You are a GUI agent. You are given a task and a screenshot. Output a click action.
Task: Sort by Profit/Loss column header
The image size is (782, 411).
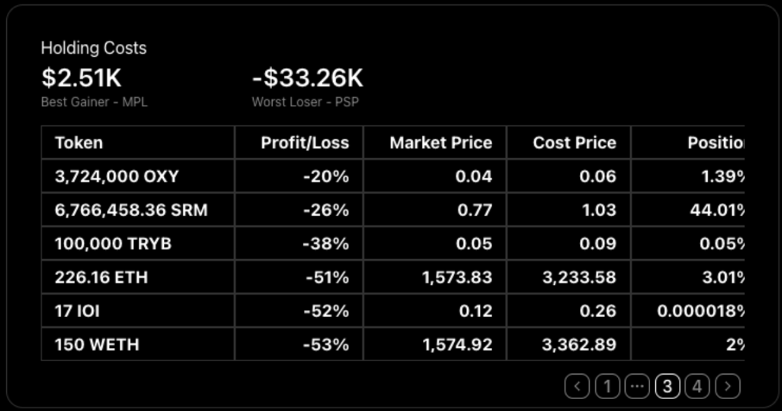tap(304, 143)
